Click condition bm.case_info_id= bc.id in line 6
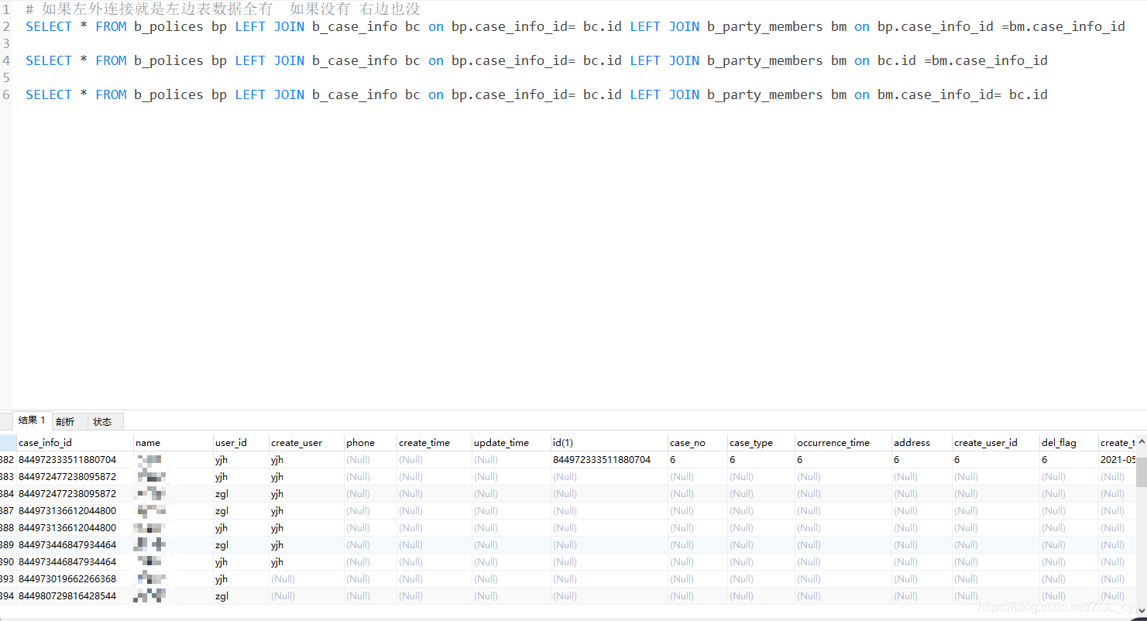 click(963, 94)
